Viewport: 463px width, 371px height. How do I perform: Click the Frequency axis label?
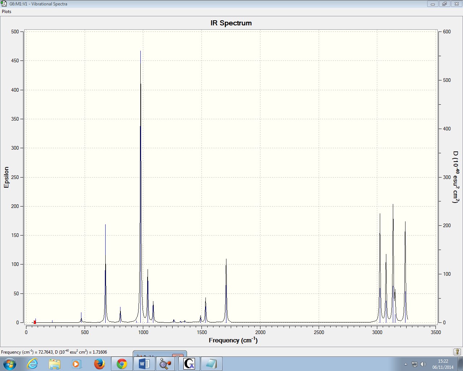coord(233,340)
